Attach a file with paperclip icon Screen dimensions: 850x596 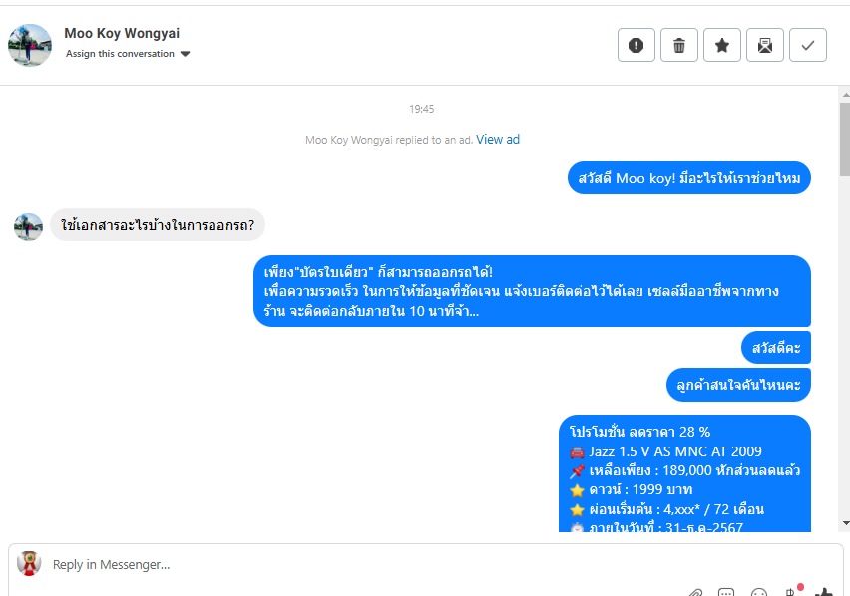(x=695, y=592)
